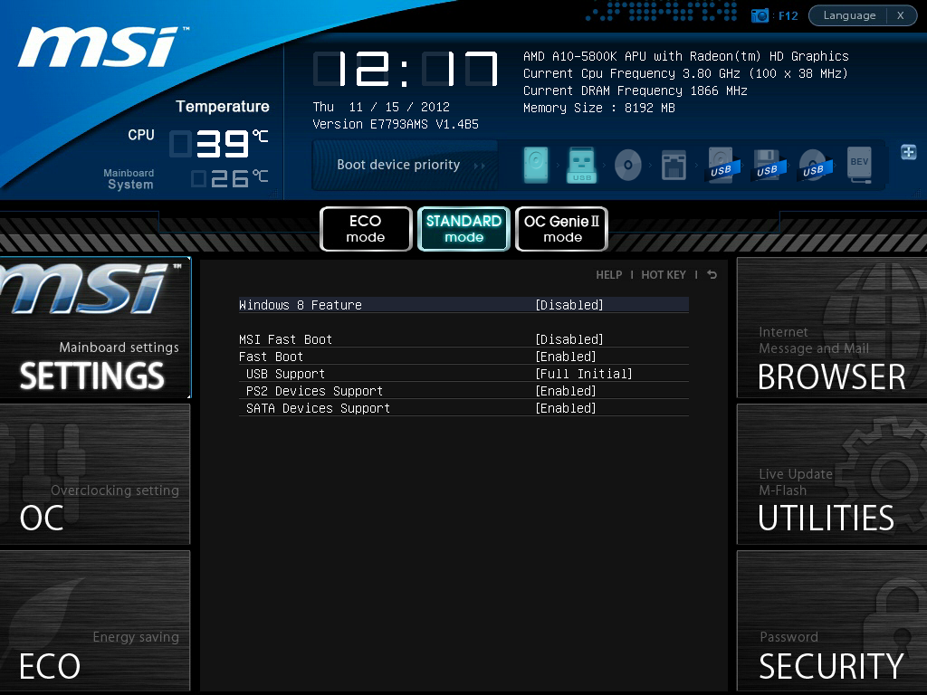The image size is (927, 695).
Task: Click the 12:17 clock display
Action: tap(406, 69)
